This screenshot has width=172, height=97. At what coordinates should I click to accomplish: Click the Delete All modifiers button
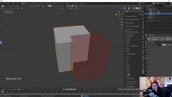point(167,38)
